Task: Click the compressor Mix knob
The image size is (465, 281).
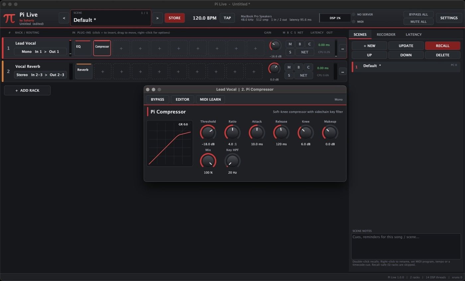Action: coord(208,161)
